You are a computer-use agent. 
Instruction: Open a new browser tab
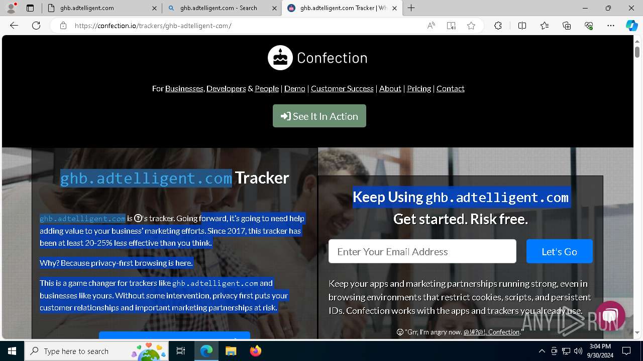[411, 8]
